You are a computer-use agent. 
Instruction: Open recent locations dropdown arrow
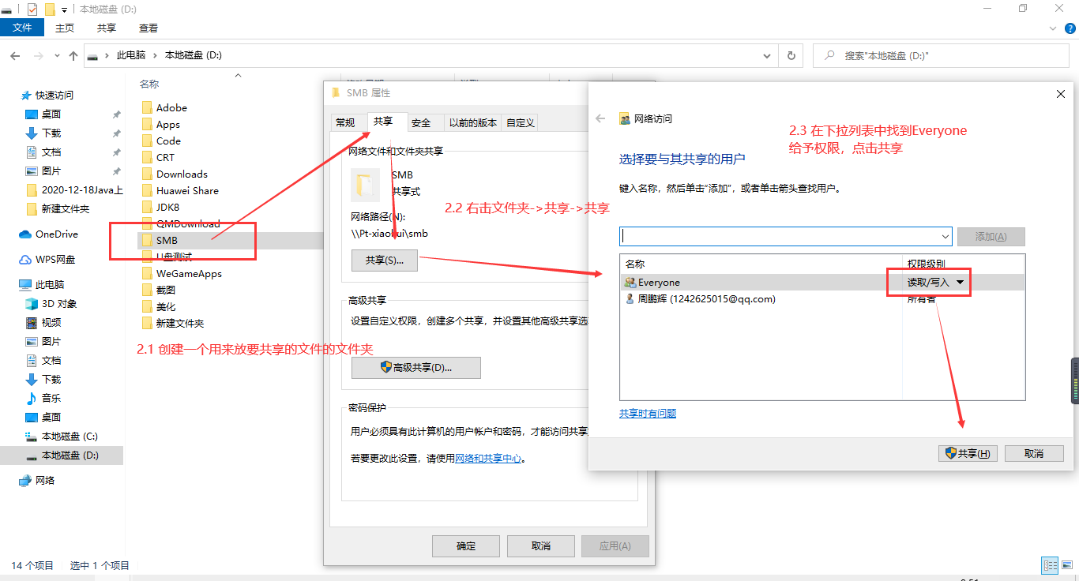[x=57, y=56]
